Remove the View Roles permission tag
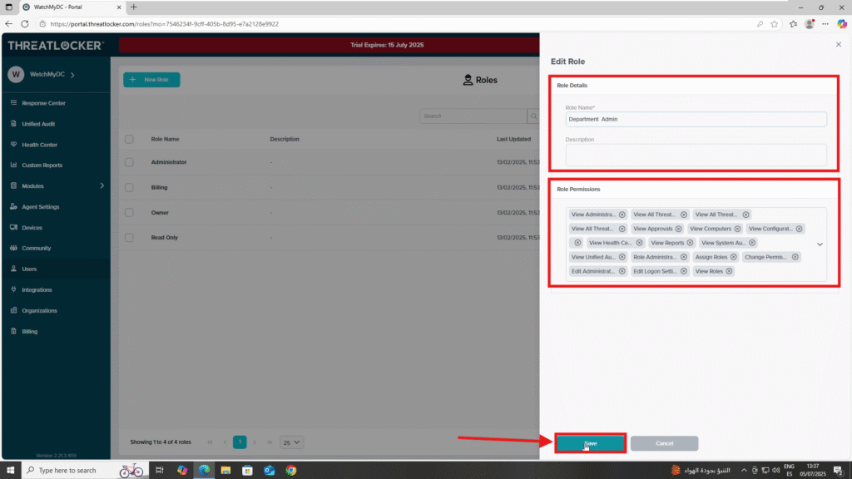852x479 pixels. tap(729, 271)
